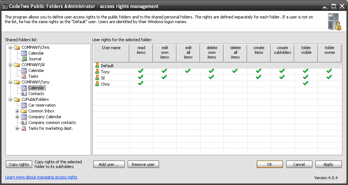This screenshot has height=185, width=348.
Task: Click Company common contacts icon
Action: 24,122
